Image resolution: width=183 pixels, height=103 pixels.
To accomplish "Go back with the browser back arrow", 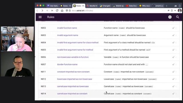I will [x=37, y=11].
